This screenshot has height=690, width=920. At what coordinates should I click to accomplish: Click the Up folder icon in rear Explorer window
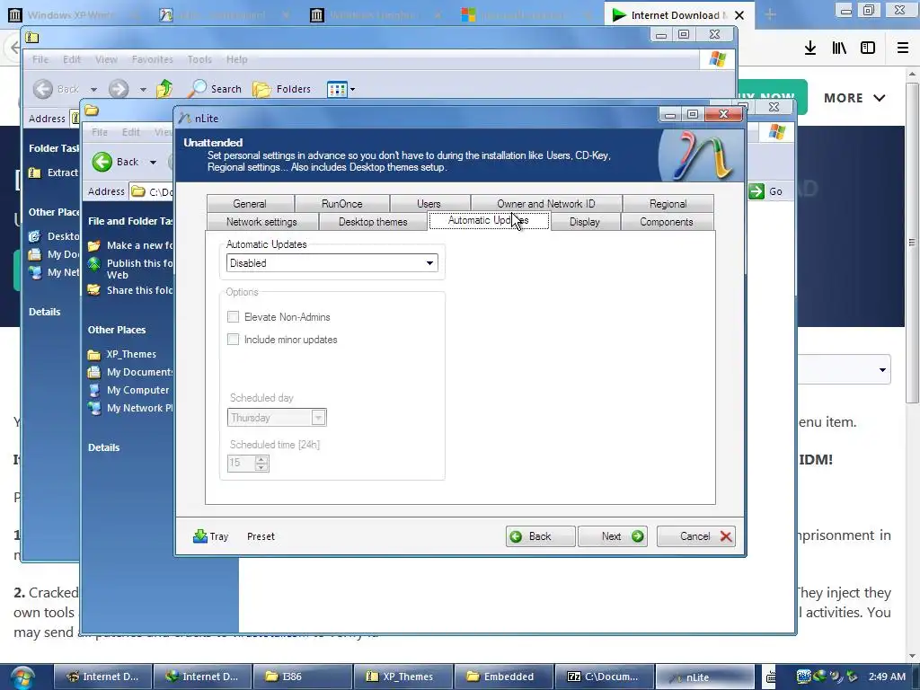(x=165, y=89)
